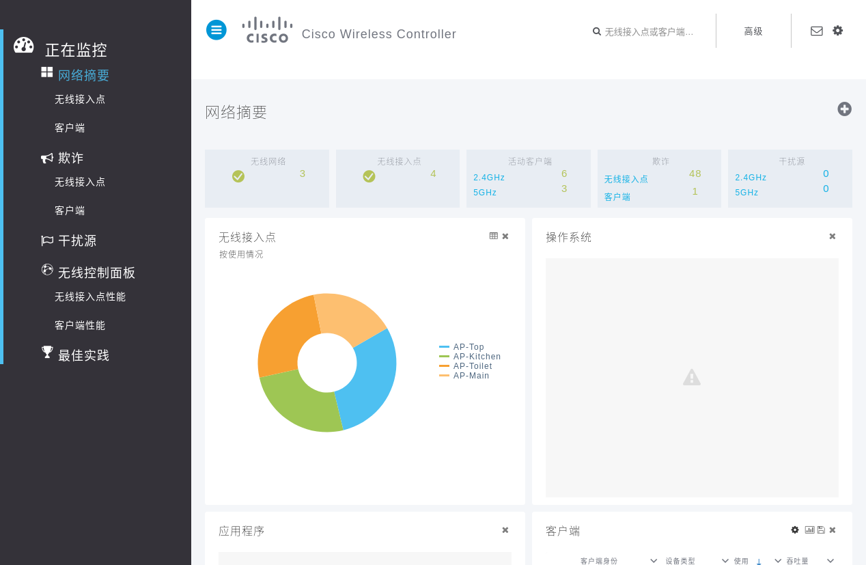Screen dimensions: 866x565
Task: Close the 应用程序 widget
Action: [x=505, y=530]
